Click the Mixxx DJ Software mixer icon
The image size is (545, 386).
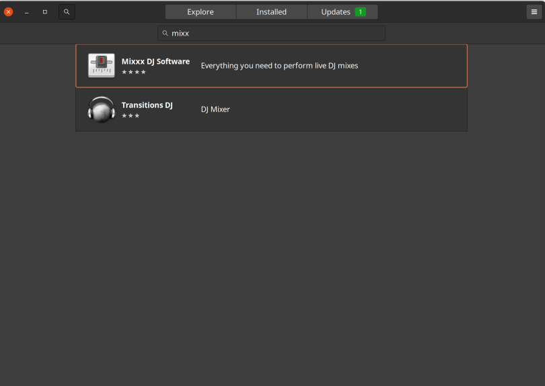click(101, 66)
